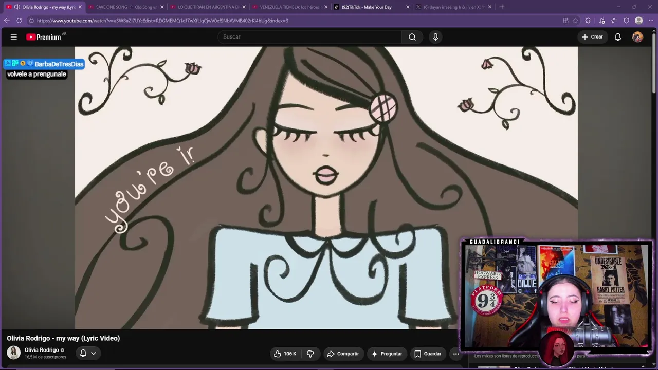Like the my way lyric video
Image resolution: width=658 pixels, height=370 pixels.
(285, 354)
